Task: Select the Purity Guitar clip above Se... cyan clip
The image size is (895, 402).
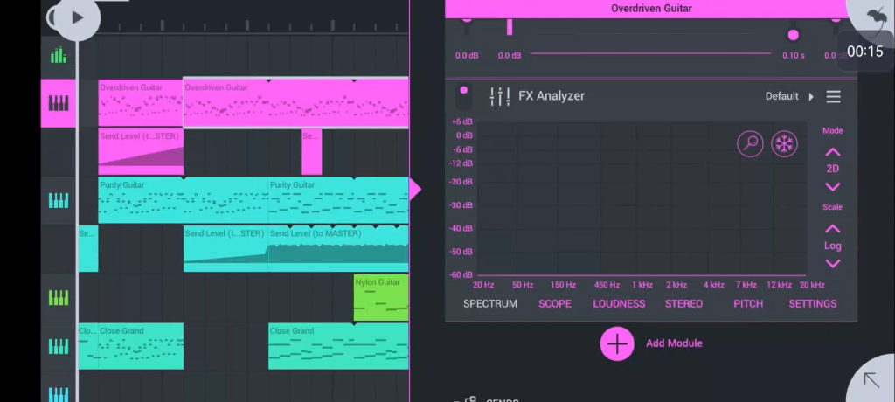Action: 184,200
